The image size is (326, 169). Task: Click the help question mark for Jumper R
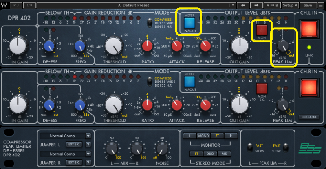pos(87,162)
